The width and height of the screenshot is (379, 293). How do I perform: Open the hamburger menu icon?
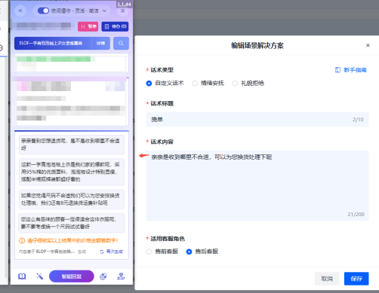pos(122,11)
